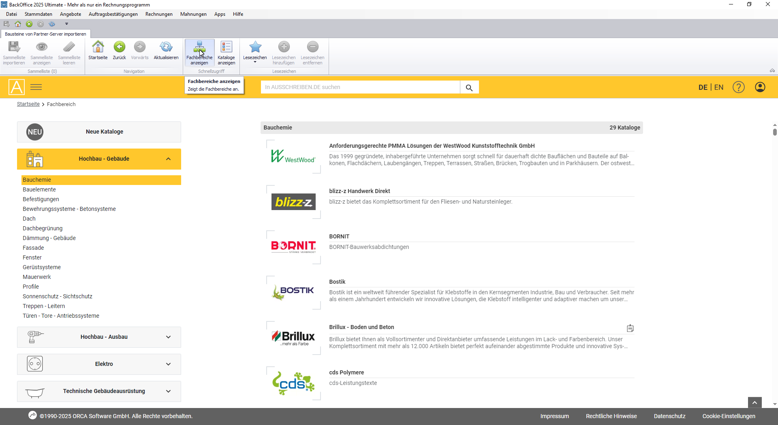Viewport: 778px width, 425px height.
Task: Click the scroll-to-top arrow button
Action: coord(754,402)
